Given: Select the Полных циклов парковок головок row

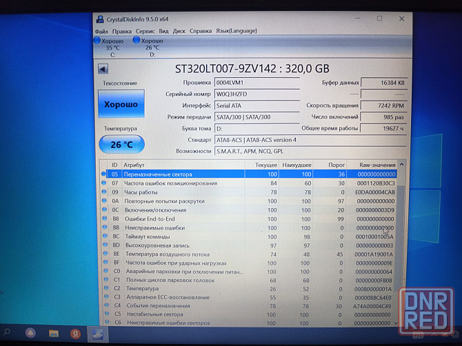Looking at the screenshot, I should pos(250,281).
